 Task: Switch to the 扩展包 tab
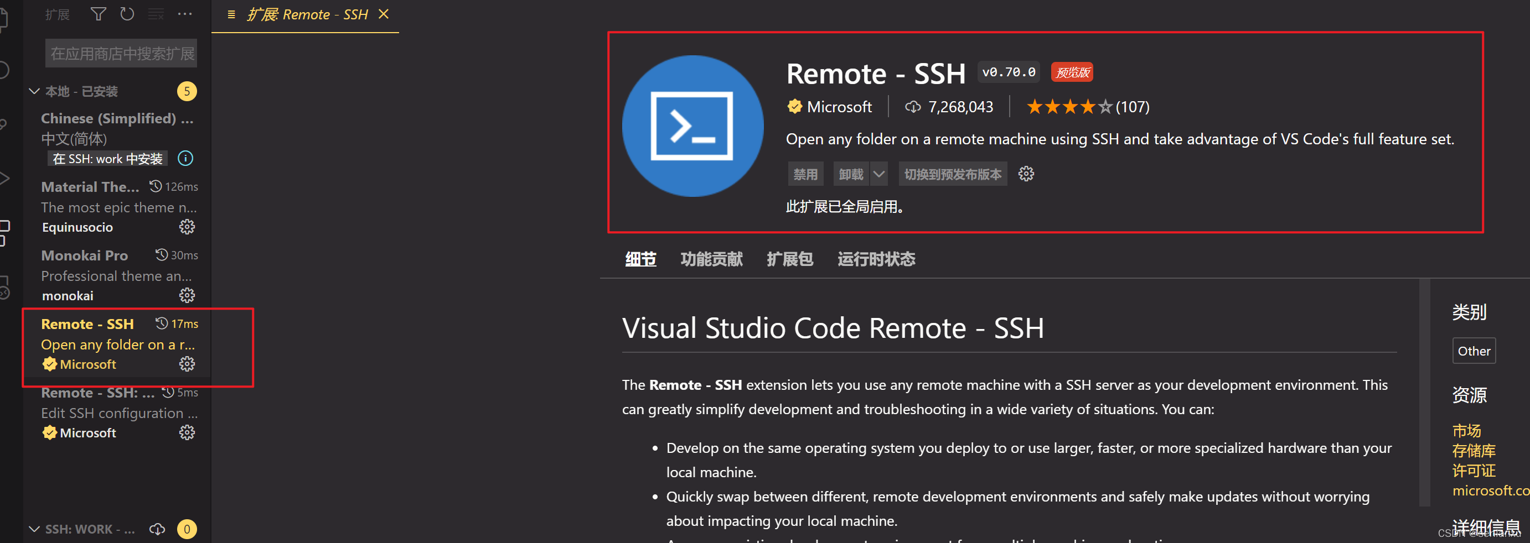pos(790,259)
